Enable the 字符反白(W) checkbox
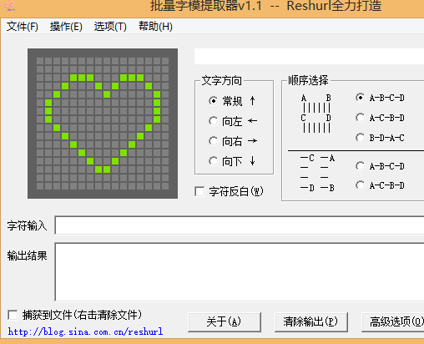Screen dimensions: 424x344 [199, 191]
